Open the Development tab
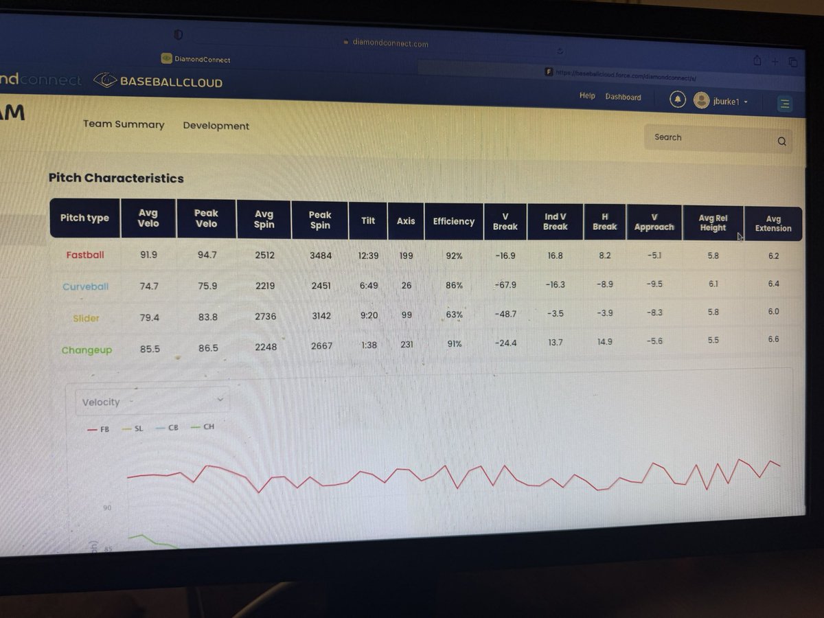 pos(216,126)
